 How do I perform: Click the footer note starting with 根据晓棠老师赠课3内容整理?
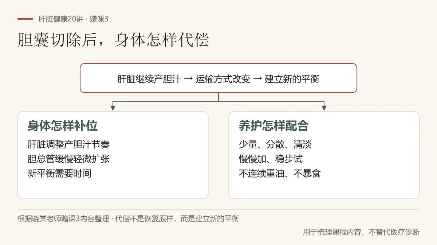pyautogui.click(x=128, y=219)
